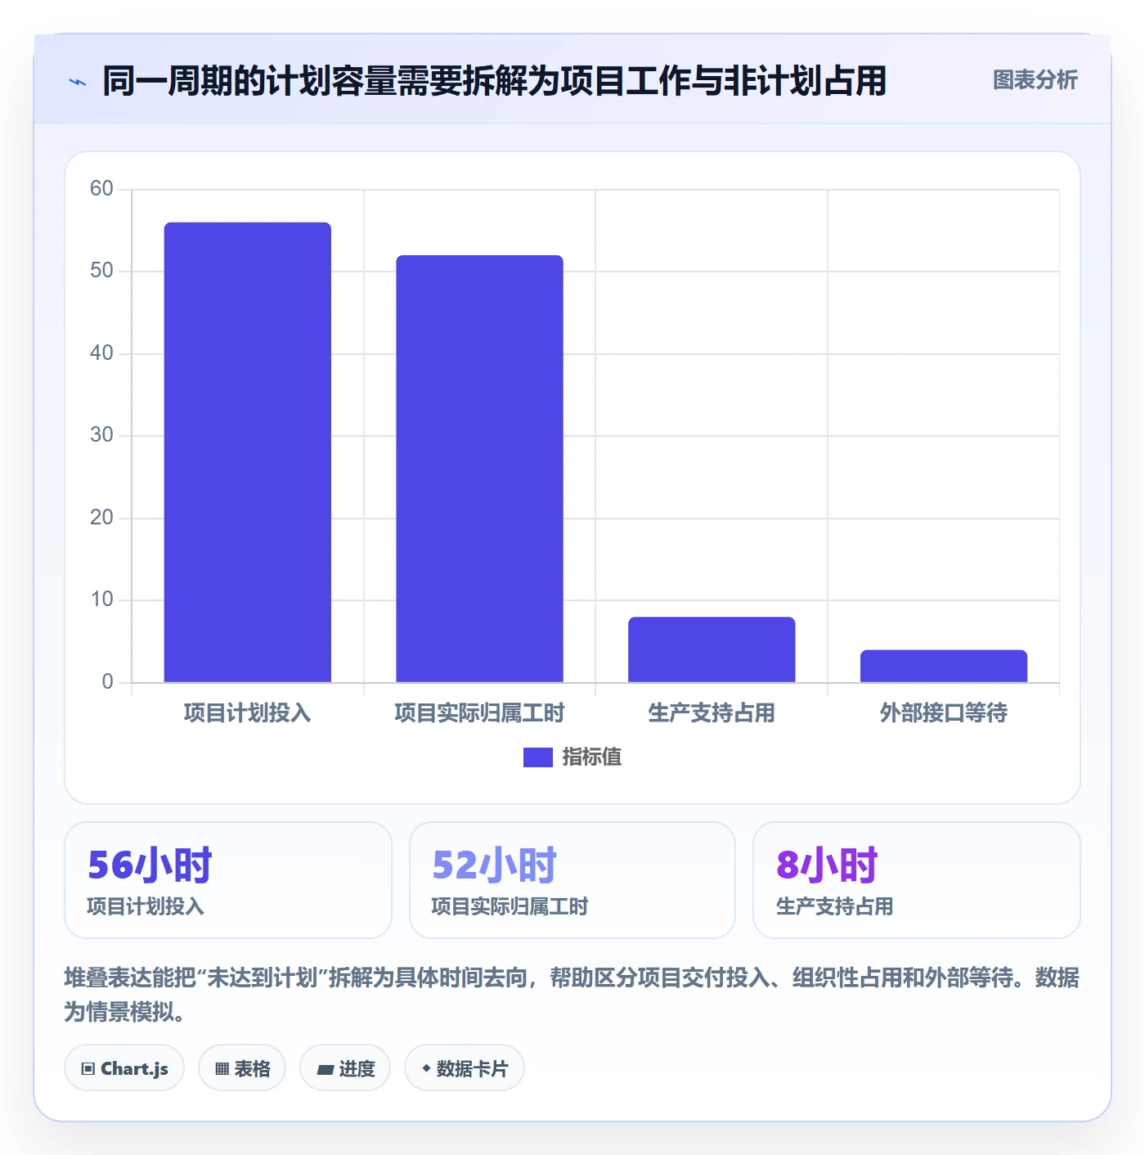Image resolution: width=1145 pixels, height=1155 pixels.
Task: Click the x-axis label 外部接口等待
Action: coord(944,713)
